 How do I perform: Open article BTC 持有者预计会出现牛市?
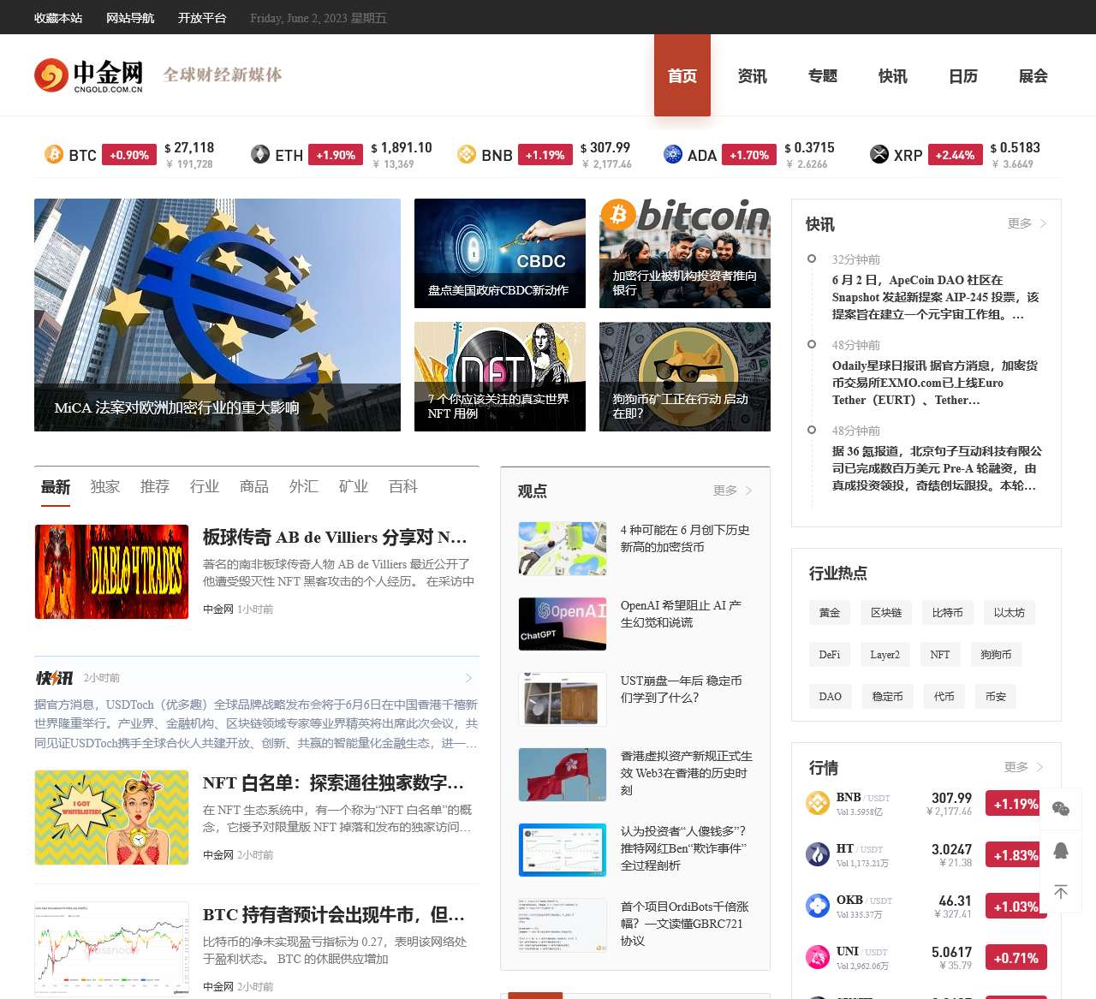coord(334,915)
